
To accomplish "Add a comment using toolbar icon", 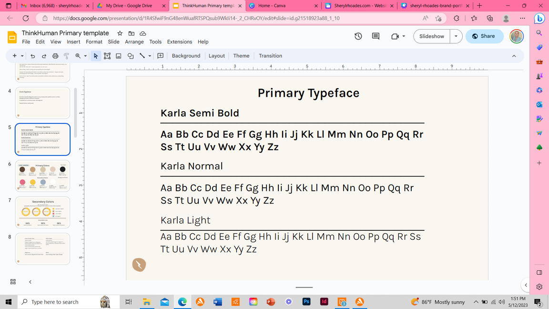I will [x=161, y=56].
